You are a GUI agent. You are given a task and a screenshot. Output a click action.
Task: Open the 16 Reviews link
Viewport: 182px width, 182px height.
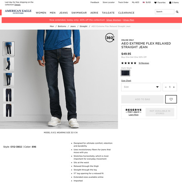tap(144, 63)
